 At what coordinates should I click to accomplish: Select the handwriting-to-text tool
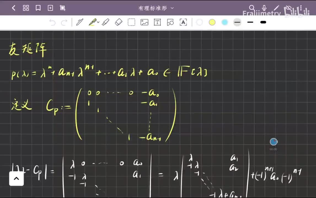click(x=183, y=22)
